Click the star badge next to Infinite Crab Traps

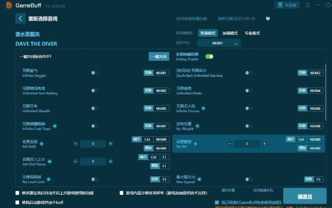pos(55,126)
